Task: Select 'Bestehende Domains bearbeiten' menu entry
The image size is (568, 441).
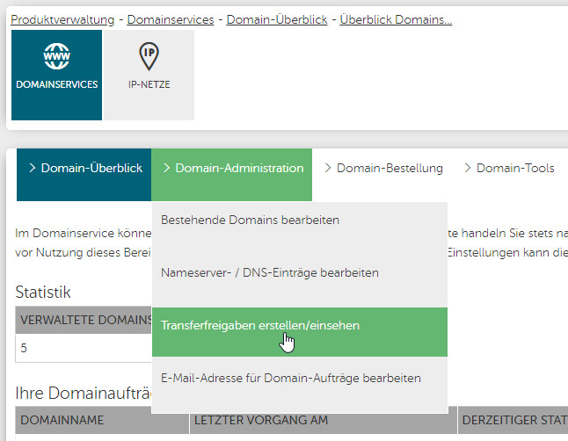Action: coord(250,220)
